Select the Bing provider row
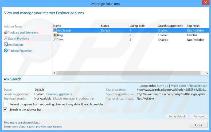The width and height of the screenshot is (211, 132). click(x=131, y=35)
